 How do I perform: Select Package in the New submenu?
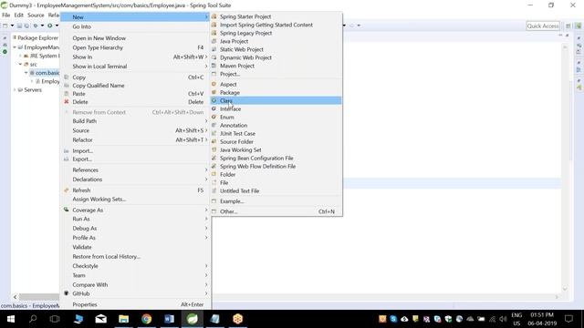coord(276,93)
